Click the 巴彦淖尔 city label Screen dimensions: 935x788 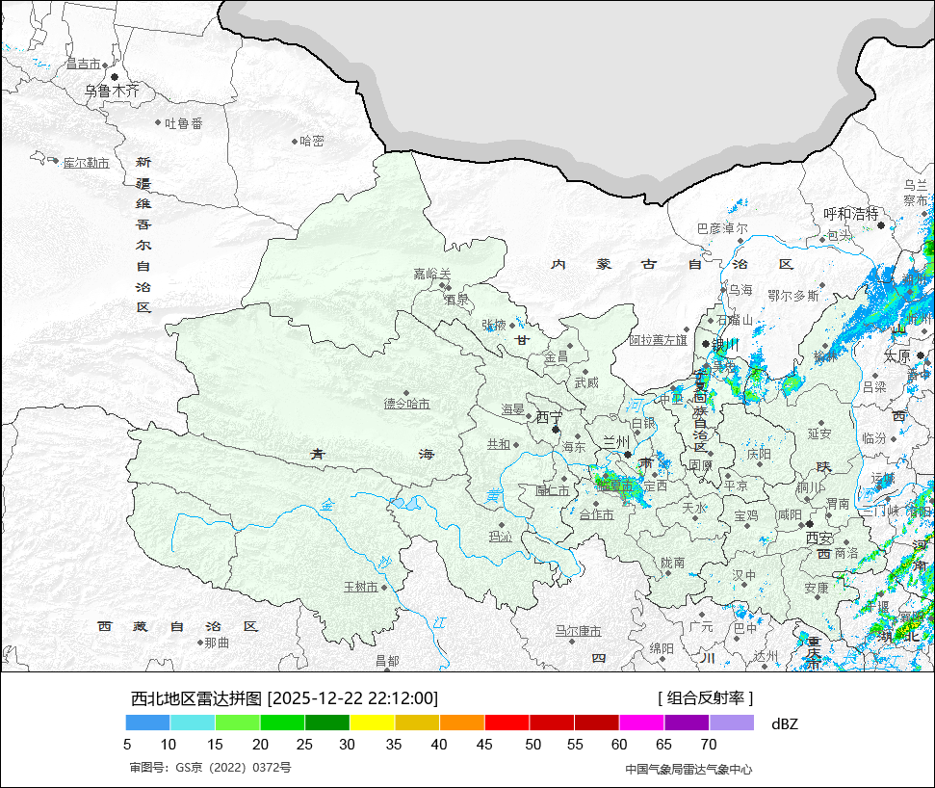tap(722, 228)
